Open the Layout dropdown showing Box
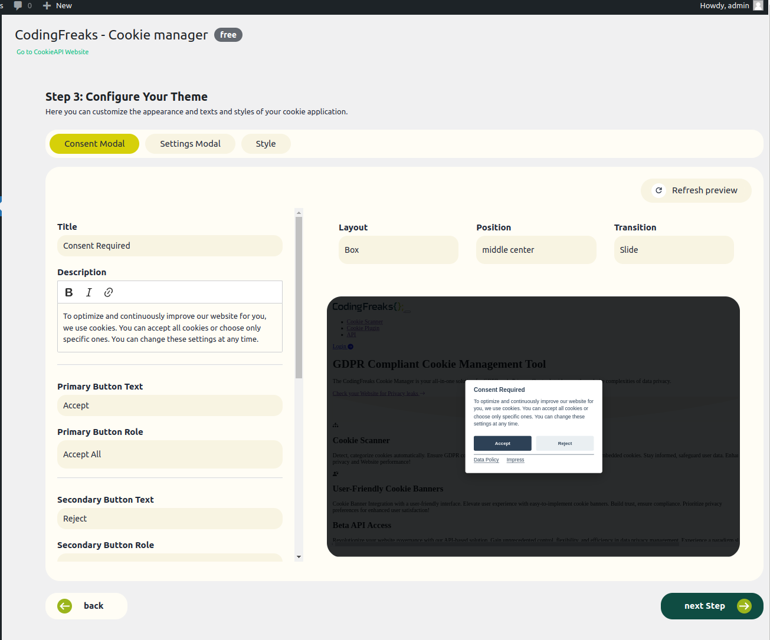 [x=398, y=250]
